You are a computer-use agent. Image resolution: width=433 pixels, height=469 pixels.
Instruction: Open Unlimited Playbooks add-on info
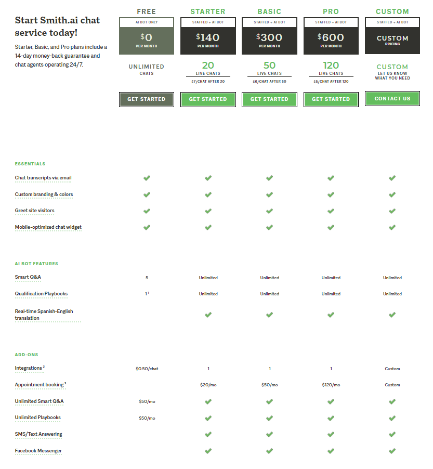point(37,418)
